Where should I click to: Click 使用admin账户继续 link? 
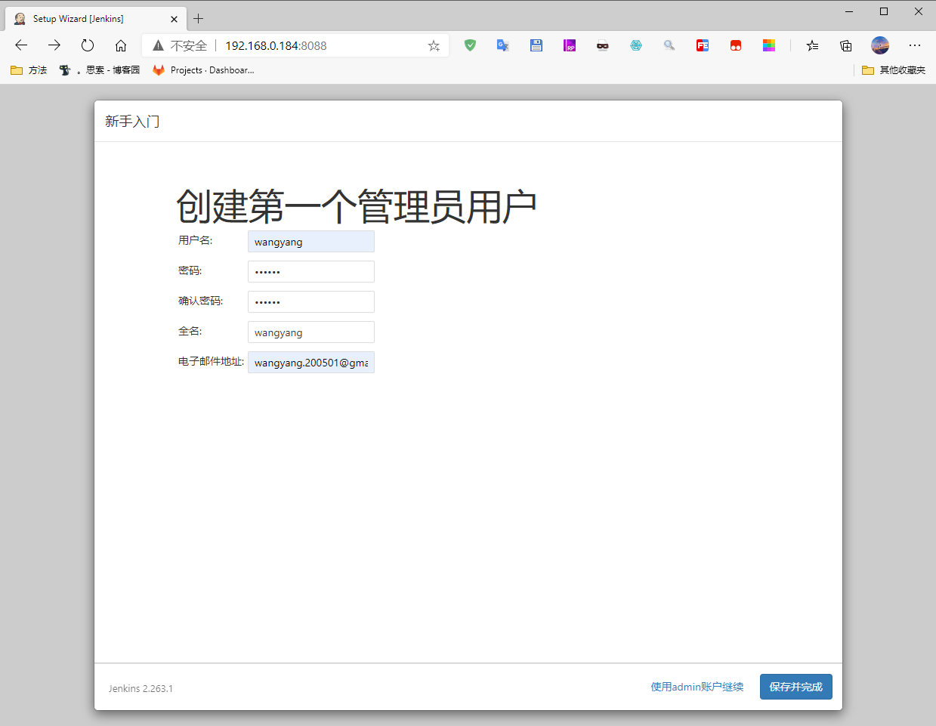(x=697, y=687)
